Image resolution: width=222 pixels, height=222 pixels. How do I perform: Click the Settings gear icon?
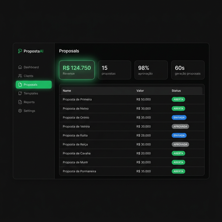(20, 111)
